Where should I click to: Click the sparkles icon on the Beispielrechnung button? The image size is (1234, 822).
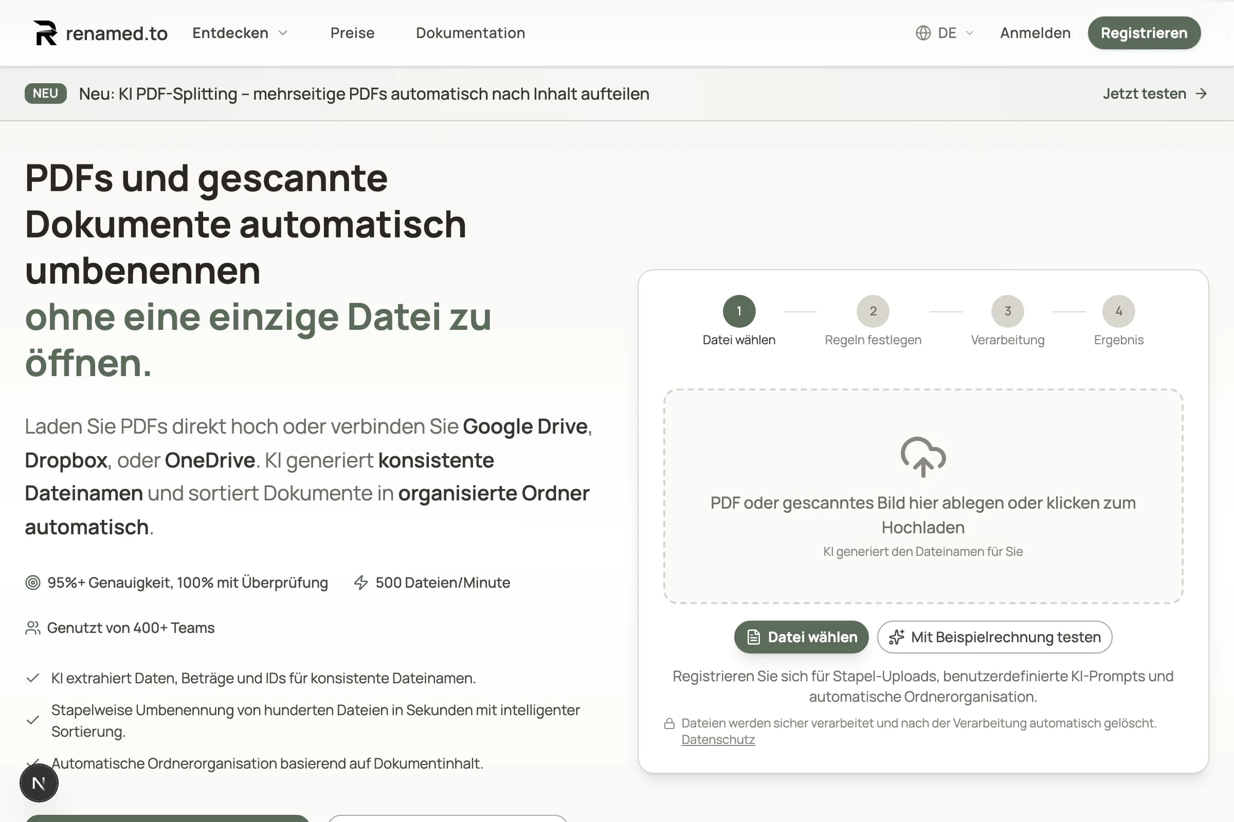897,637
